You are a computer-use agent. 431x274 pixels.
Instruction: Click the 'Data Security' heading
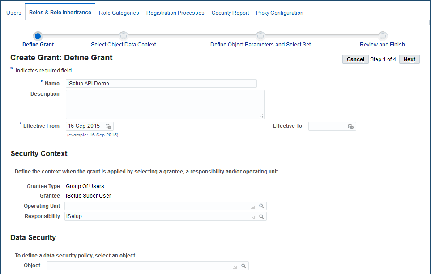(x=33, y=237)
